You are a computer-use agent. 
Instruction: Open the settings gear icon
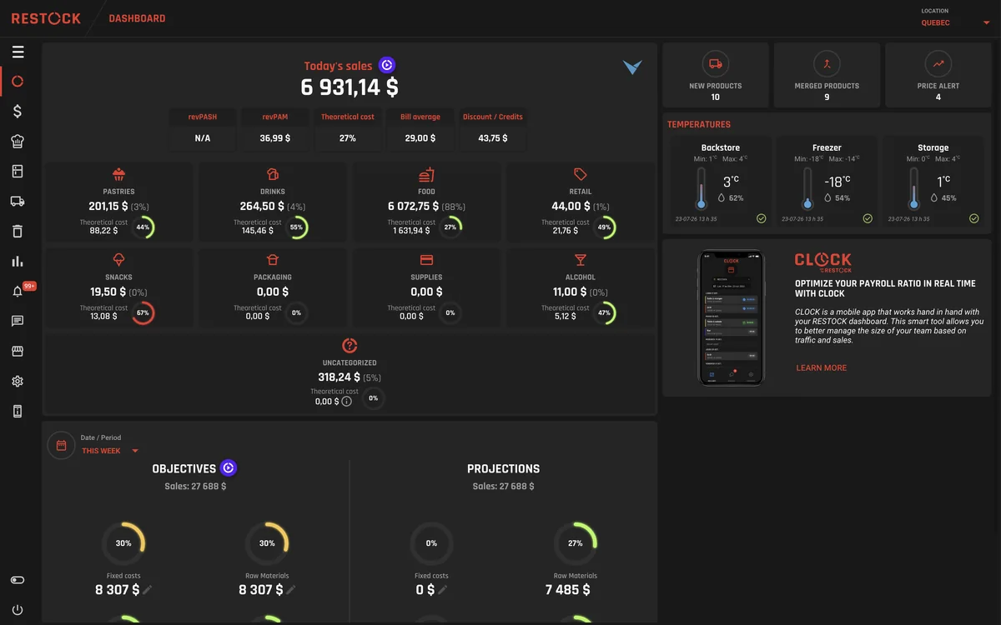click(x=18, y=381)
